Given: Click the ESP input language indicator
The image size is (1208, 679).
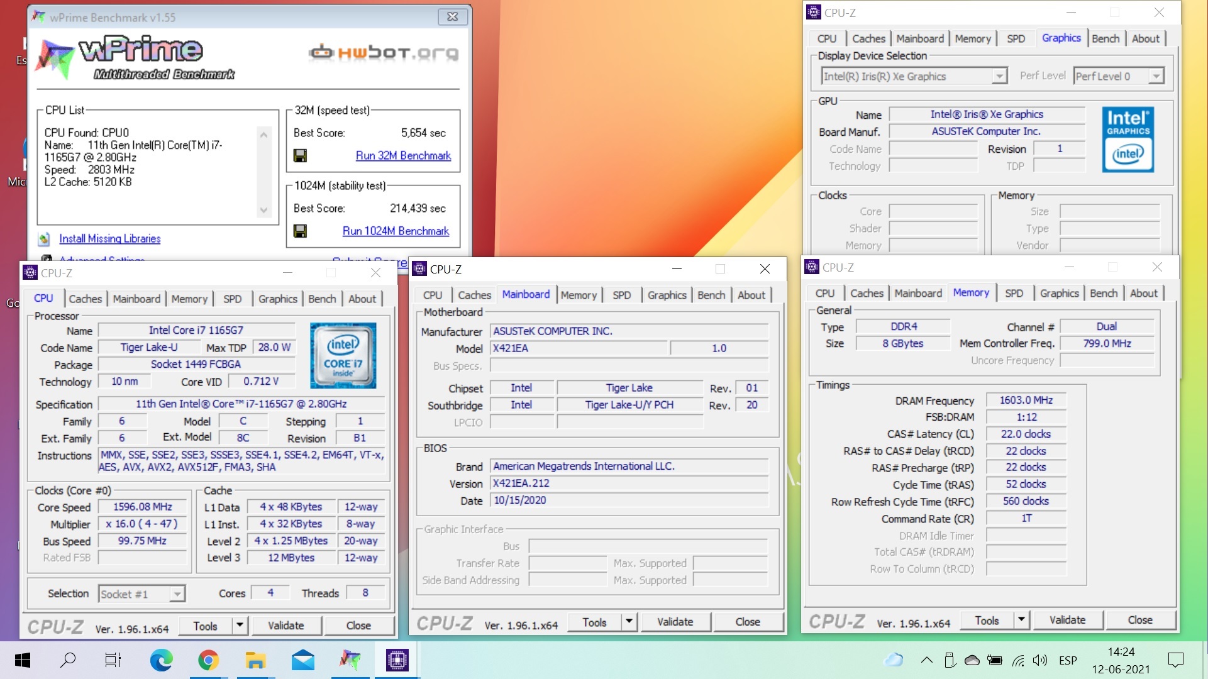Looking at the screenshot, I should point(1068,660).
